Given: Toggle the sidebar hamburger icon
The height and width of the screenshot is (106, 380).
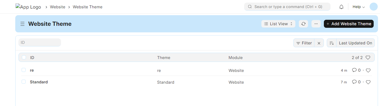Looking at the screenshot, I should 22,24.
